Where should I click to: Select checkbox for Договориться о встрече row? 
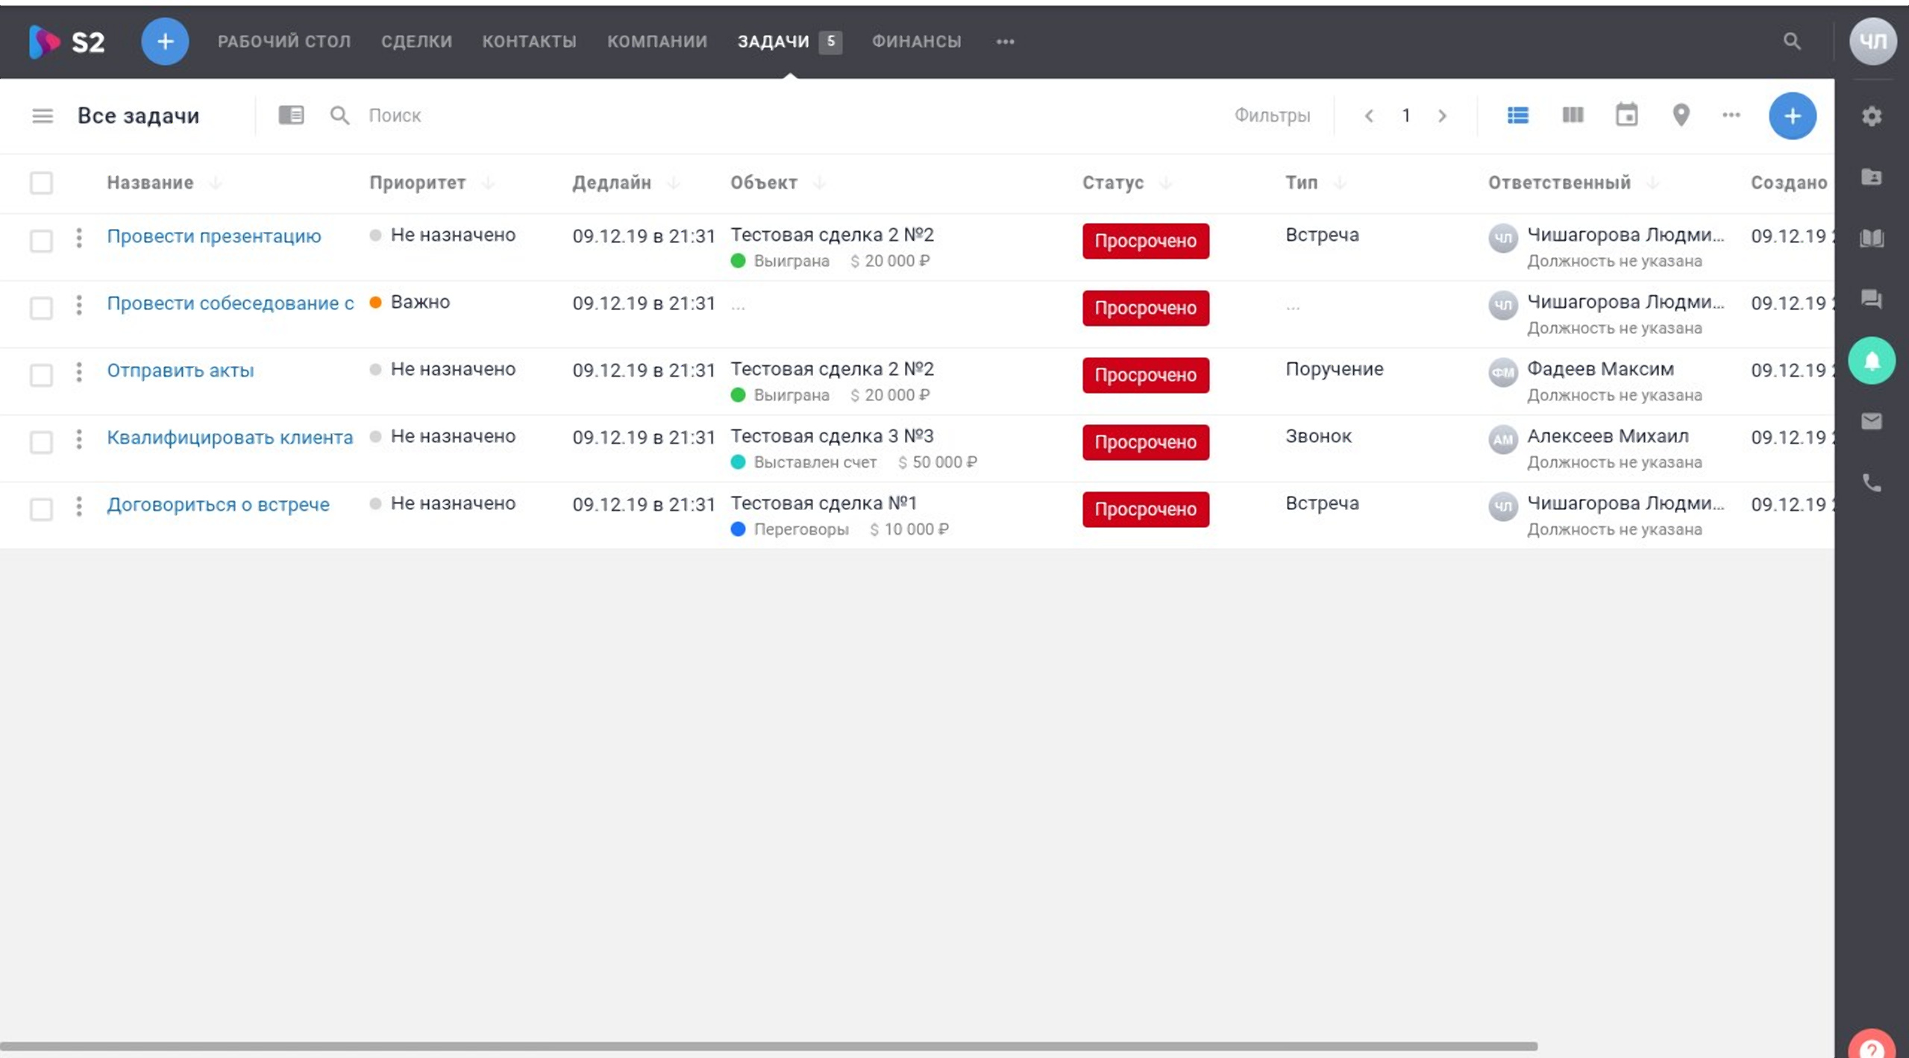pos(41,508)
